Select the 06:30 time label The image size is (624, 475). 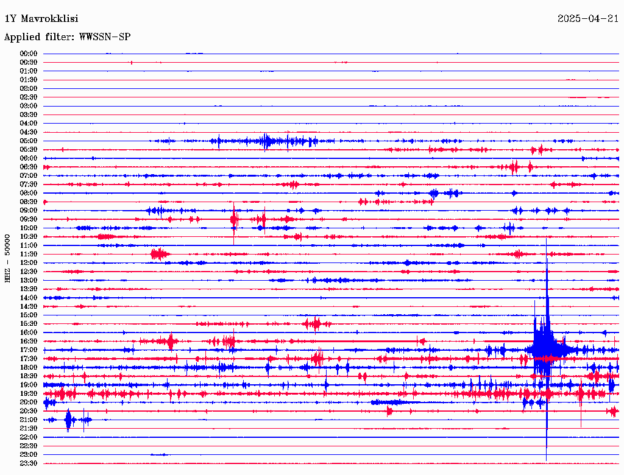coord(29,167)
